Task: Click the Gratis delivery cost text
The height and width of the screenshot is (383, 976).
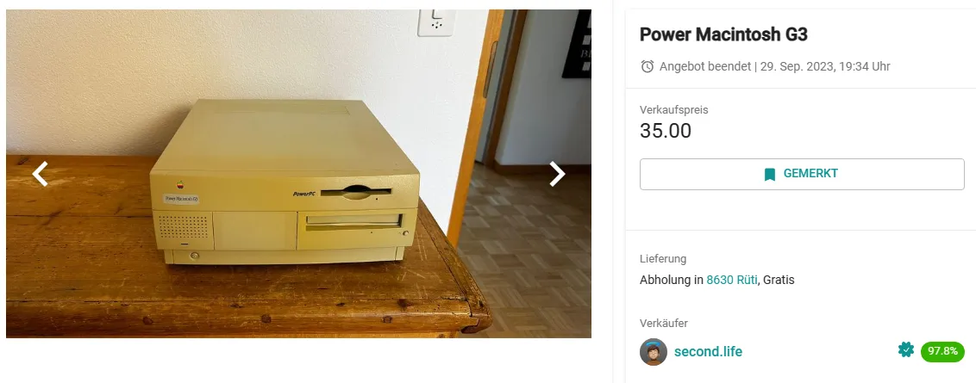Action: (x=779, y=280)
